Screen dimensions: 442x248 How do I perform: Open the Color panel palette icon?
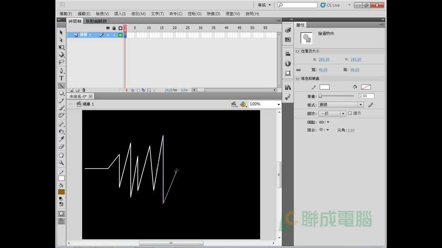[x=288, y=30]
